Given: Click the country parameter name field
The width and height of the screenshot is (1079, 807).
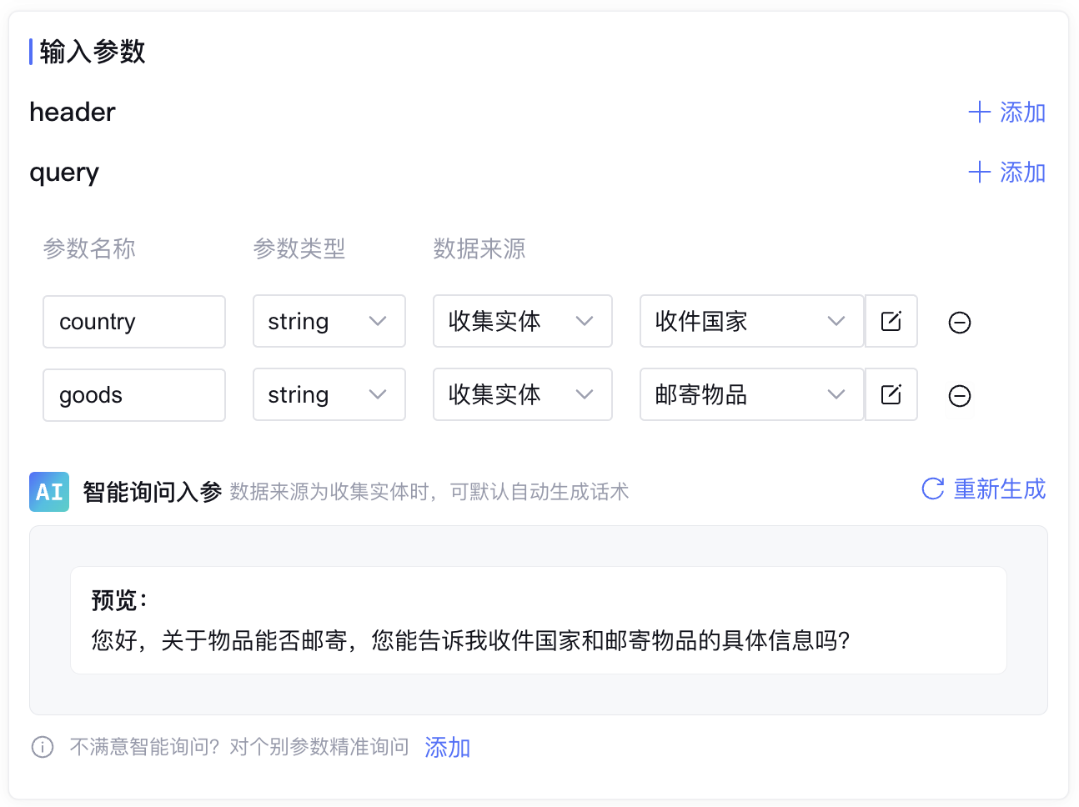Looking at the screenshot, I should tap(133, 322).
